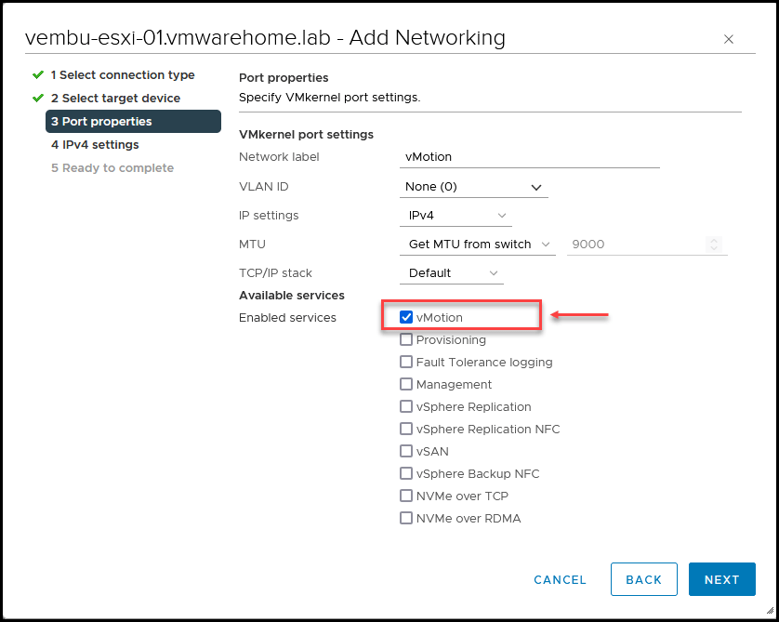
Task: Click the 'Specify VMkernel port settings.' description
Action: pyautogui.click(x=329, y=98)
